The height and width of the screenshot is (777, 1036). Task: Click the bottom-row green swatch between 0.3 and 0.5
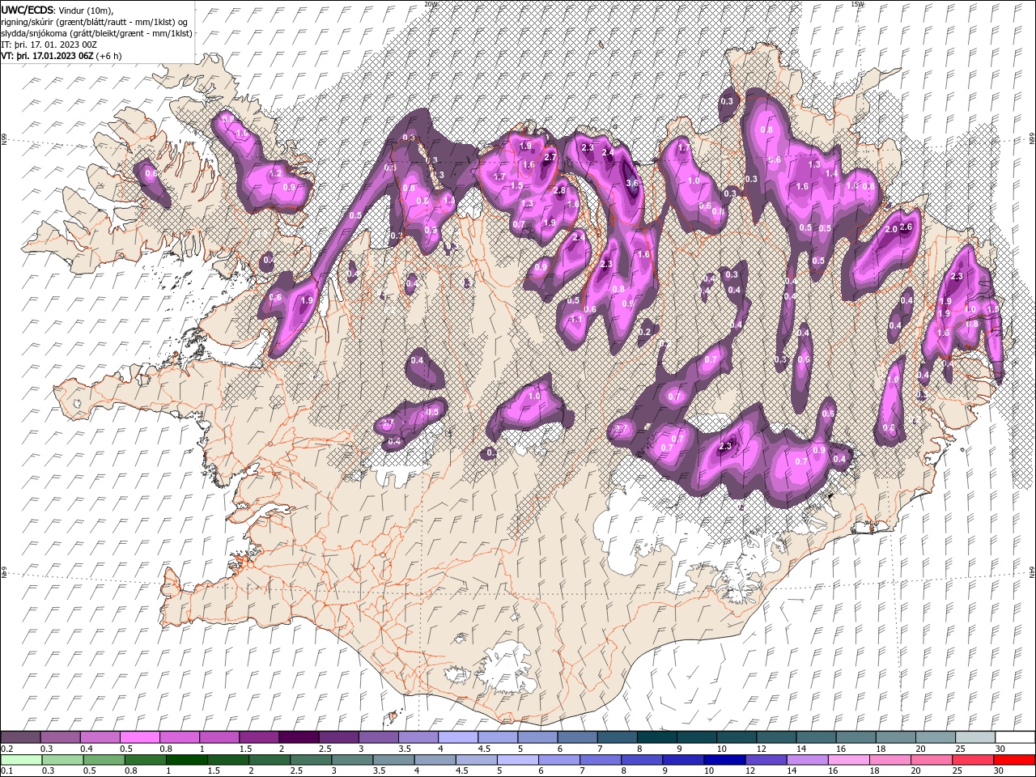click(62, 760)
